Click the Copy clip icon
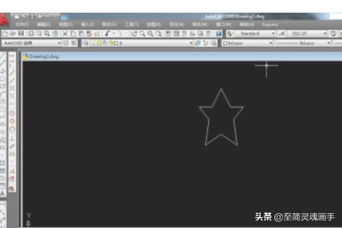The width and height of the screenshot is (342, 228). point(73,34)
